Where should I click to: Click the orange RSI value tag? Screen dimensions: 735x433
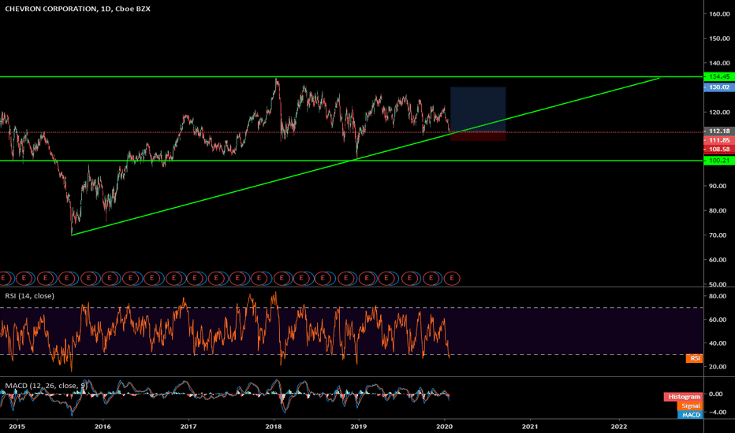click(x=694, y=358)
